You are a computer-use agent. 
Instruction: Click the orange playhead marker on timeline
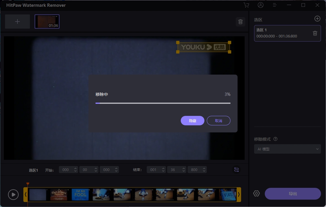(28, 184)
